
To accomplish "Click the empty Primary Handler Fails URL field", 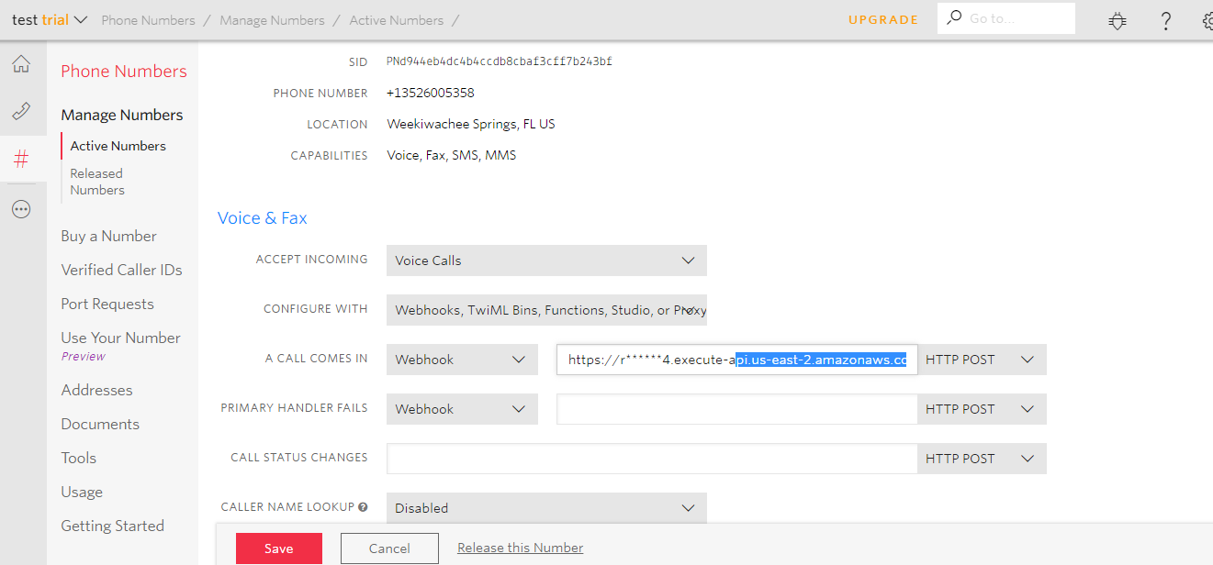I will click(736, 408).
